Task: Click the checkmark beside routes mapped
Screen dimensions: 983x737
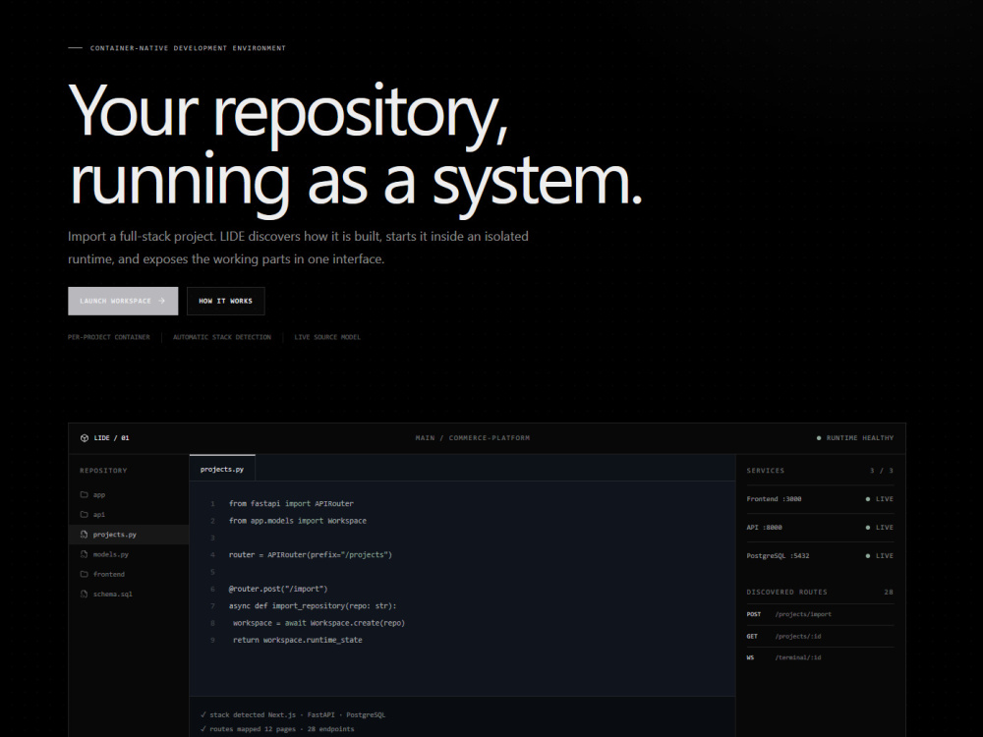Action: point(203,729)
